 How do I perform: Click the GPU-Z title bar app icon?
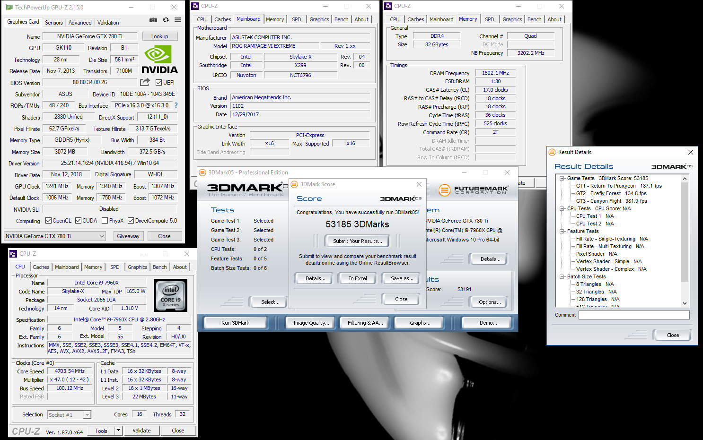pyautogui.click(x=9, y=7)
